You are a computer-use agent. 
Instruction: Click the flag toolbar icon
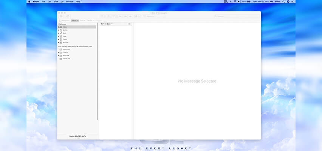(136, 16)
